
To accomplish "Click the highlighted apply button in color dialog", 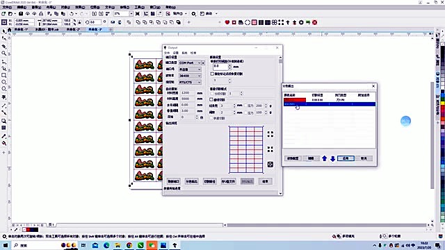I will [346, 158].
